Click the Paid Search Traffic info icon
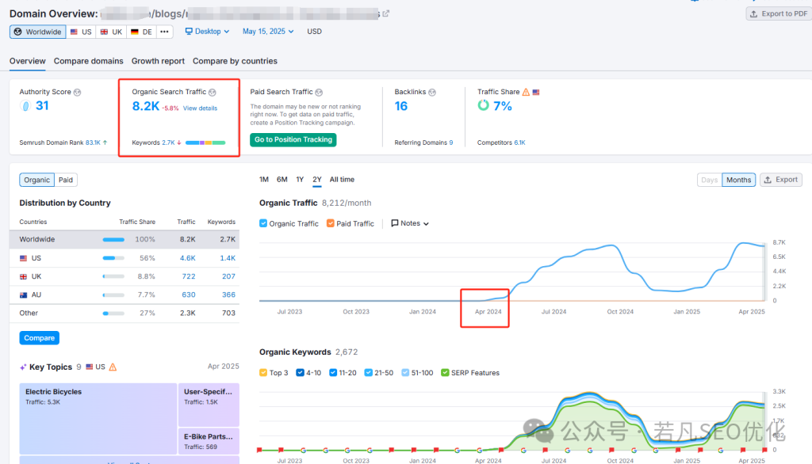The image size is (812, 464). (x=319, y=93)
